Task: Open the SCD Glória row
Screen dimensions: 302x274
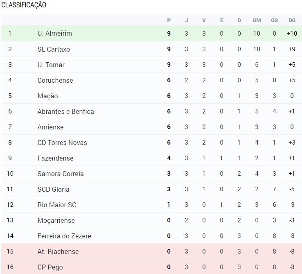Action: (151, 189)
